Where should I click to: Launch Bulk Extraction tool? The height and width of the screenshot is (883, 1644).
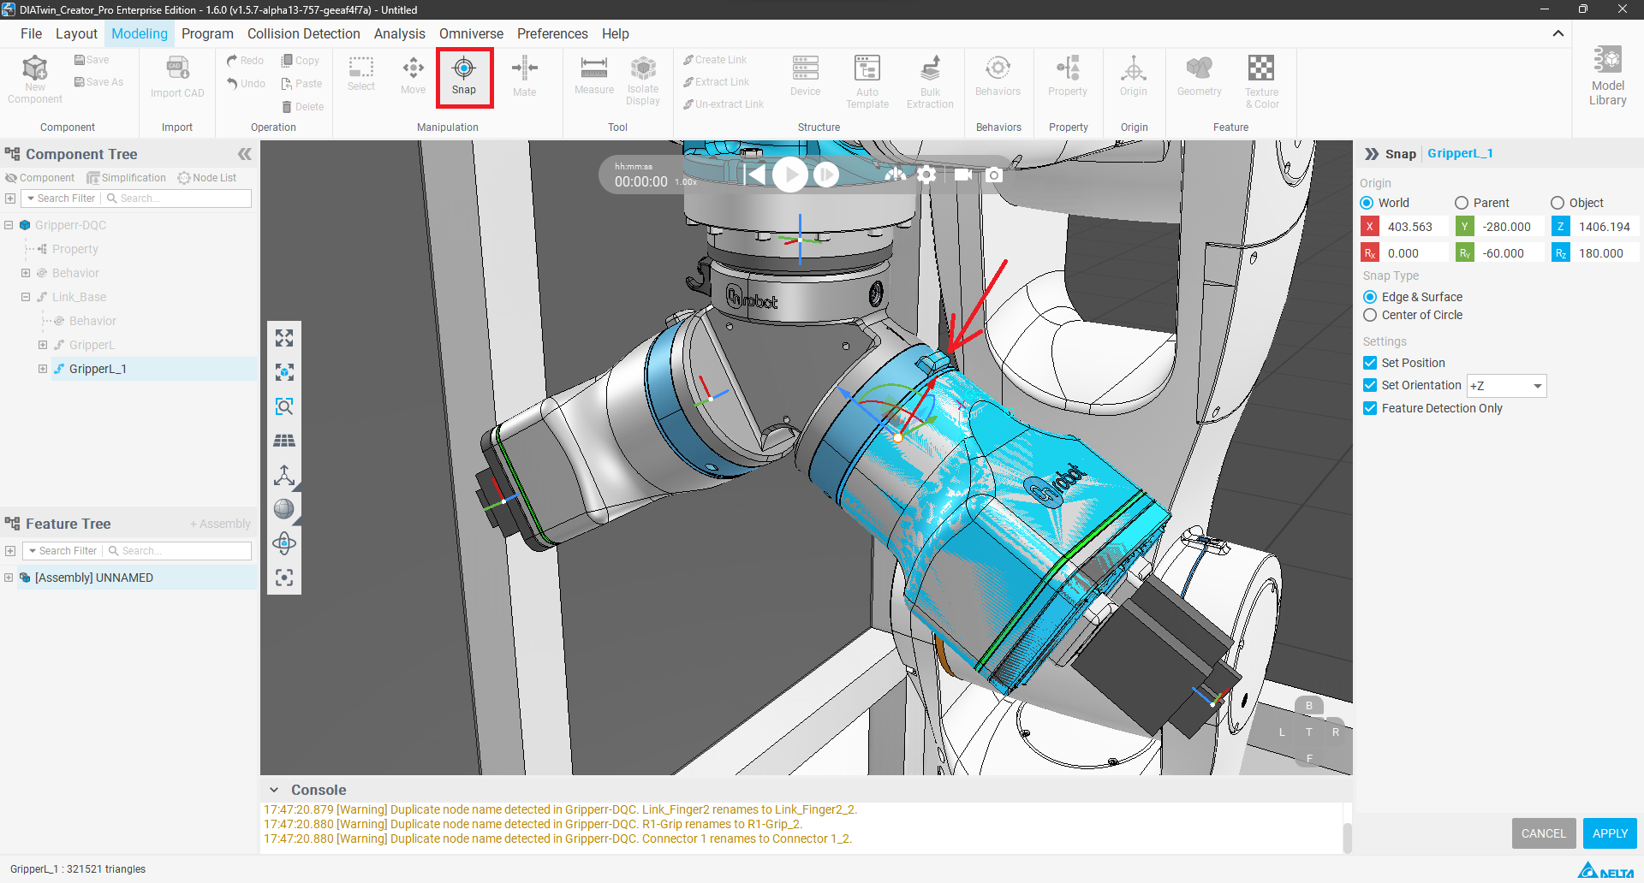coord(930,81)
